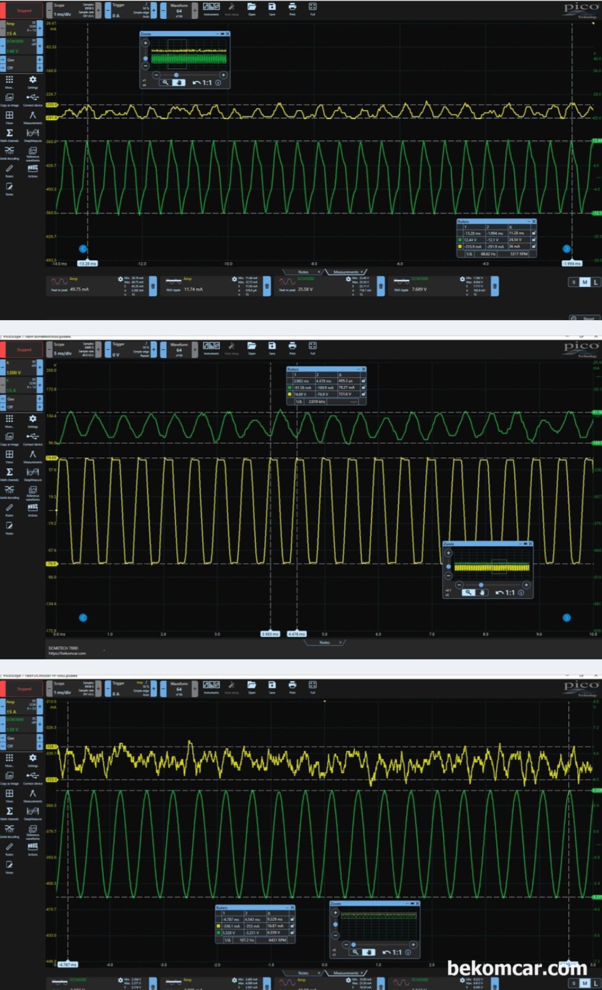Image resolution: width=602 pixels, height=990 pixels.
Task: Click Instruments toolbar icon in top window
Action: click(x=211, y=7)
